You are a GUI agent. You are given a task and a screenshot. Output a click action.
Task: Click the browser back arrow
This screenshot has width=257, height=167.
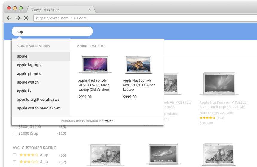9,18
